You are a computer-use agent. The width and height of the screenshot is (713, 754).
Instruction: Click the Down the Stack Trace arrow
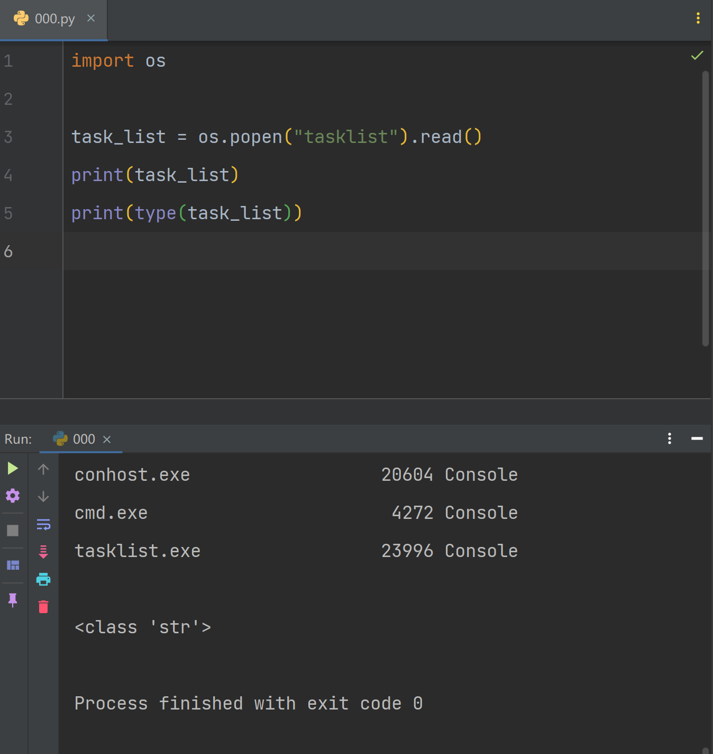coord(43,497)
